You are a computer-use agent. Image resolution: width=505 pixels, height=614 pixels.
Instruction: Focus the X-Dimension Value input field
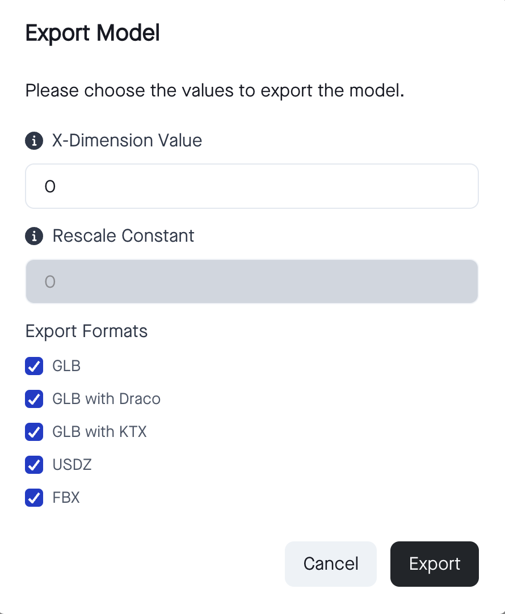[x=252, y=186]
